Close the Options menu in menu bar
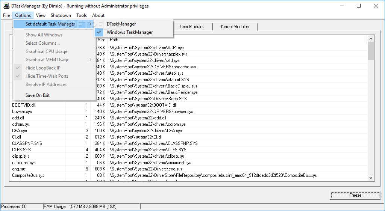385x211 pixels. (23, 15)
